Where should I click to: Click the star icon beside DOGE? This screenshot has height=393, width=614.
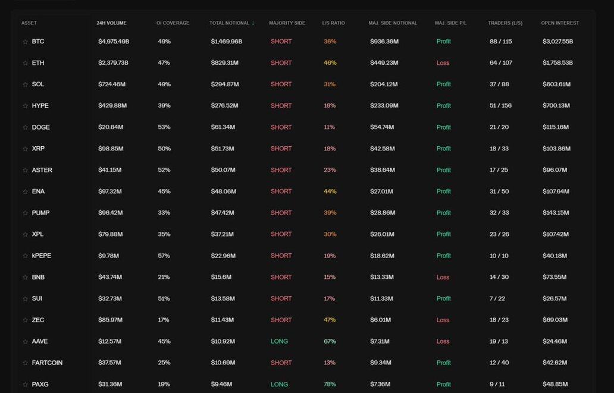coord(25,127)
